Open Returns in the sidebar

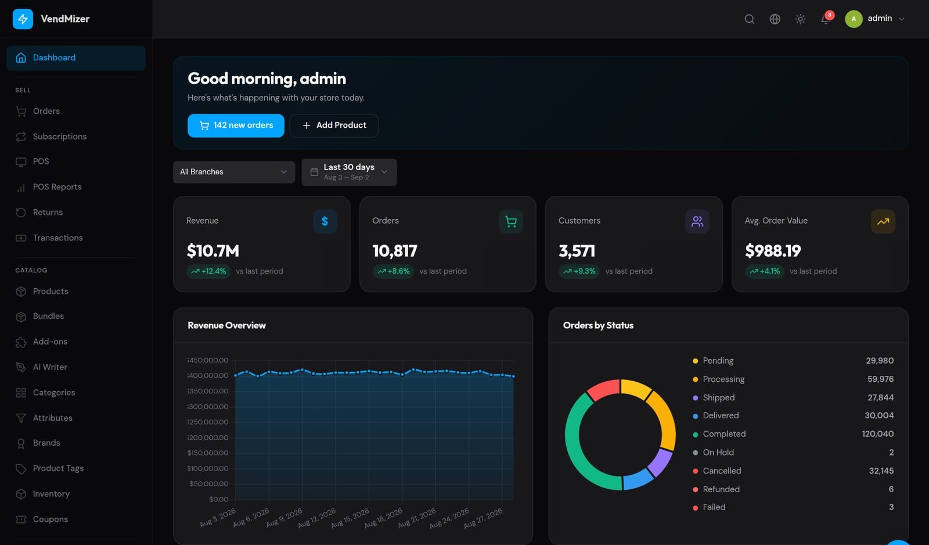pyautogui.click(x=76, y=213)
